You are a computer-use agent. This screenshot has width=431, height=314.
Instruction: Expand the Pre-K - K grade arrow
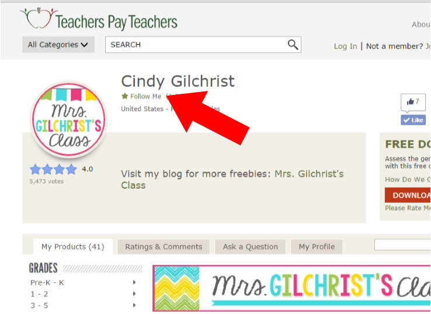134,283
